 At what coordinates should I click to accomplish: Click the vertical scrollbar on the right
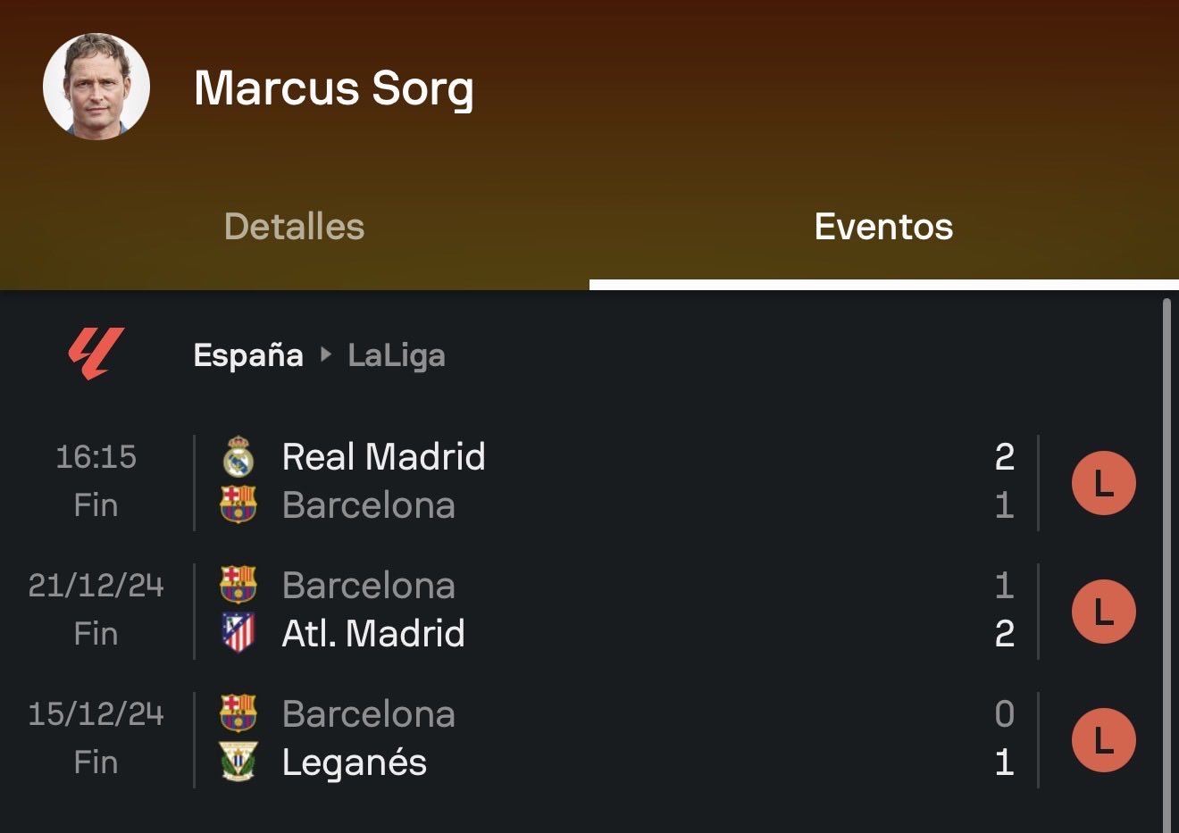coord(1166,562)
